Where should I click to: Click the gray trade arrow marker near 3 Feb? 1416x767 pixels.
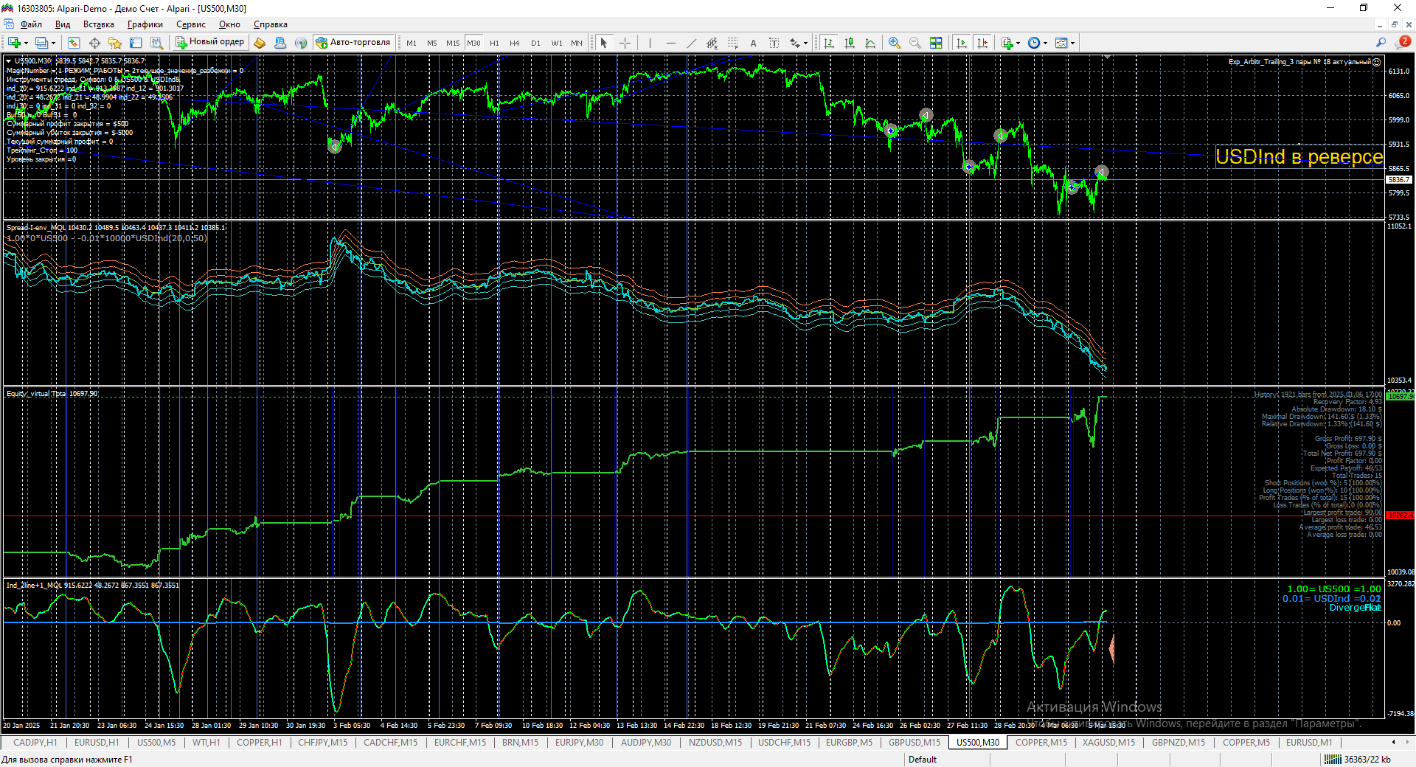point(335,146)
